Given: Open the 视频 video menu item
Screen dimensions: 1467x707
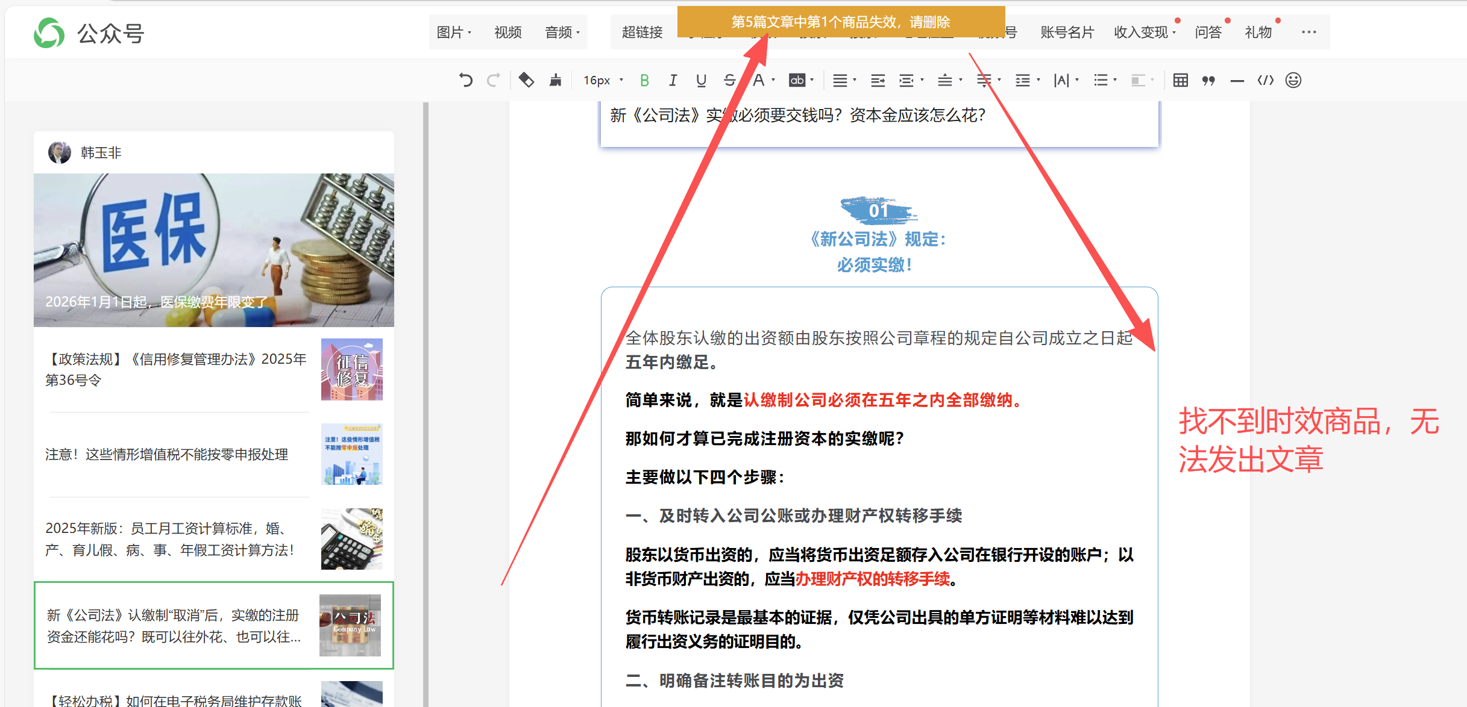Looking at the screenshot, I should click(x=507, y=33).
